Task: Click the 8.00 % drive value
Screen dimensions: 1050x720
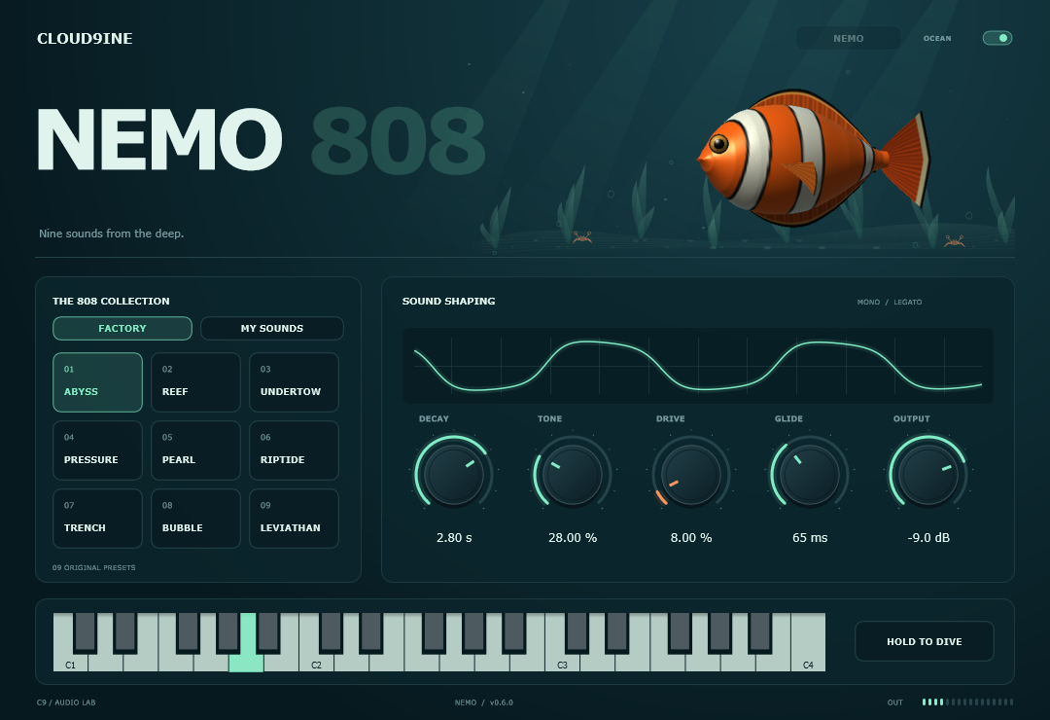Action: pyautogui.click(x=691, y=538)
